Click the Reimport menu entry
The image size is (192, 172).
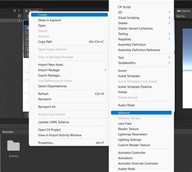(x=69, y=99)
